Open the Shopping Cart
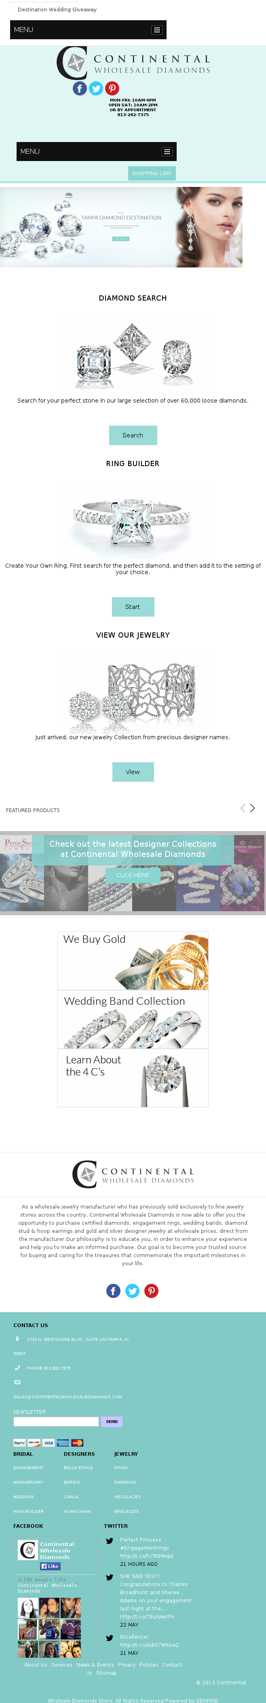 (x=152, y=173)
